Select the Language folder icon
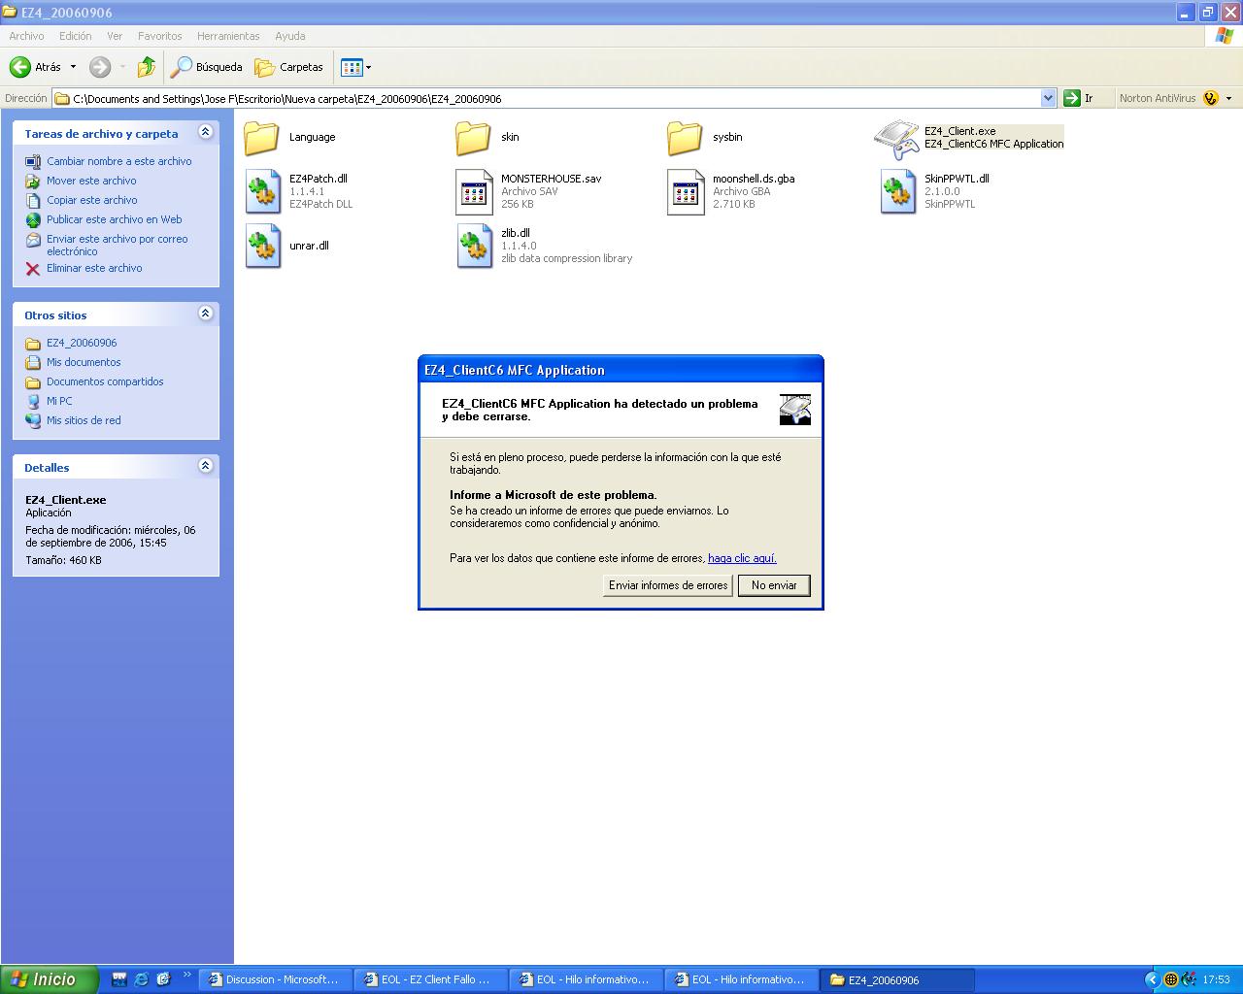The image size is (1243, 994). tap(261, 137)
